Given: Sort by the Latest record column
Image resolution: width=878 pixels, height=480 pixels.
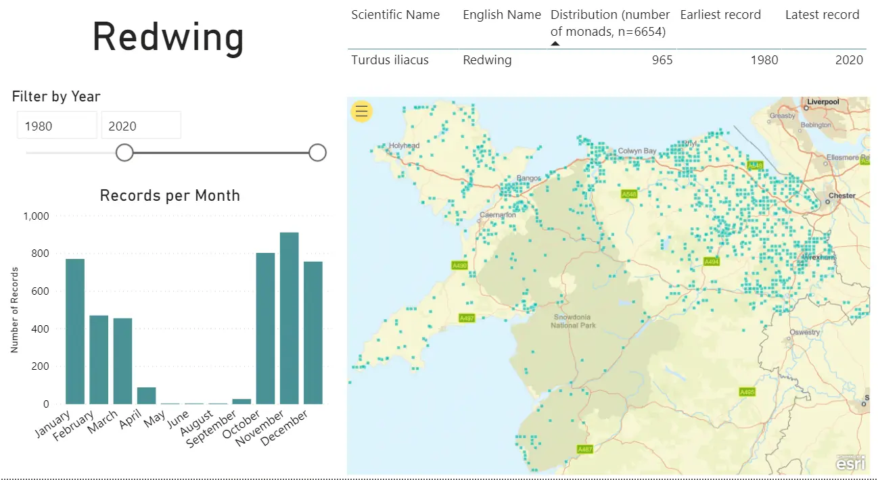Looking at the screenshot, I should (x=821, y=15).
